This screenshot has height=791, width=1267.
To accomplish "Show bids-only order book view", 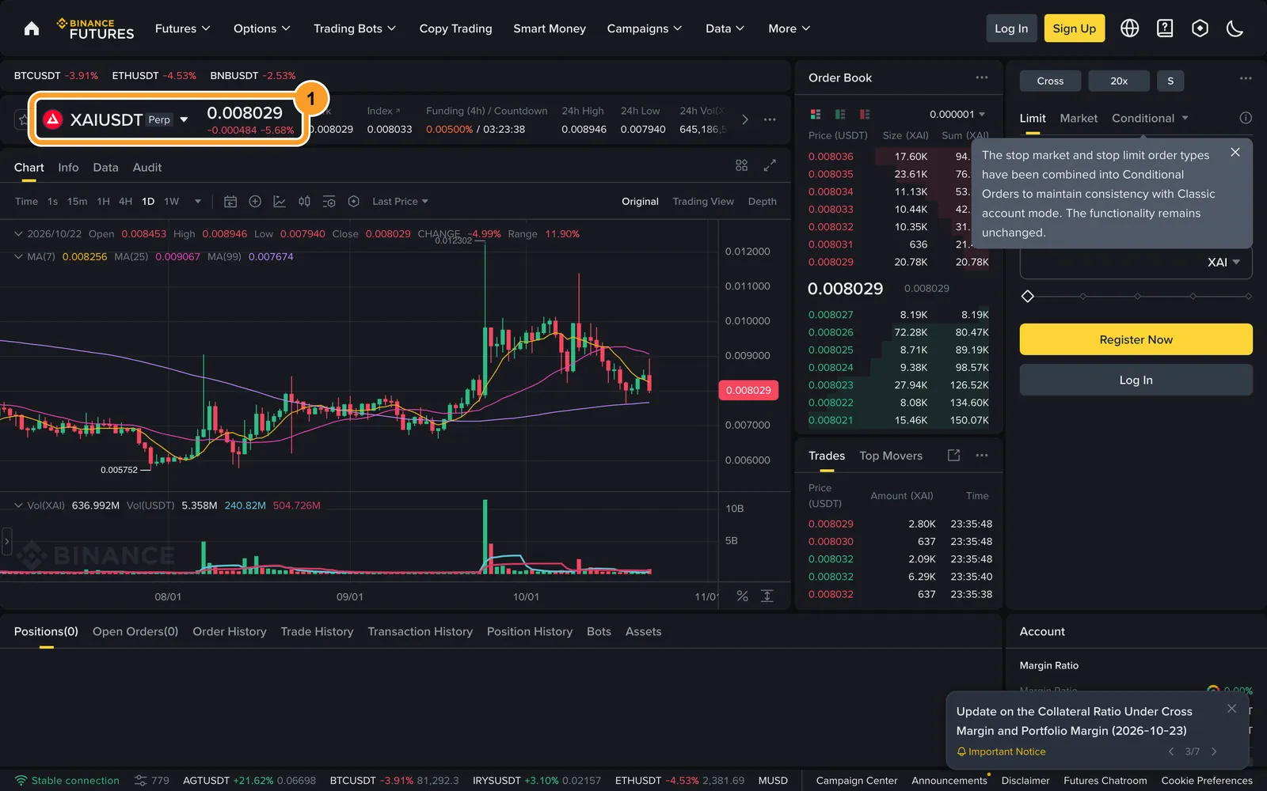I will (x=840, y=114).
